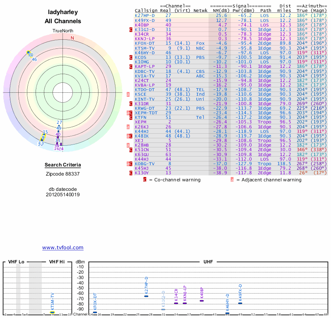Click the adjacent channel icon beside K28HB
The width and height of the screenshot is (331, 318).
(x=129, y=145)
